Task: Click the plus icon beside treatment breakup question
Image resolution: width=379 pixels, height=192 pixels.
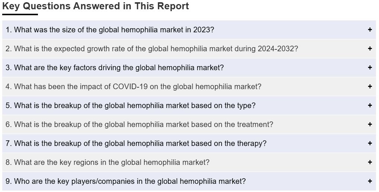Action: click(x=370, y=124)
